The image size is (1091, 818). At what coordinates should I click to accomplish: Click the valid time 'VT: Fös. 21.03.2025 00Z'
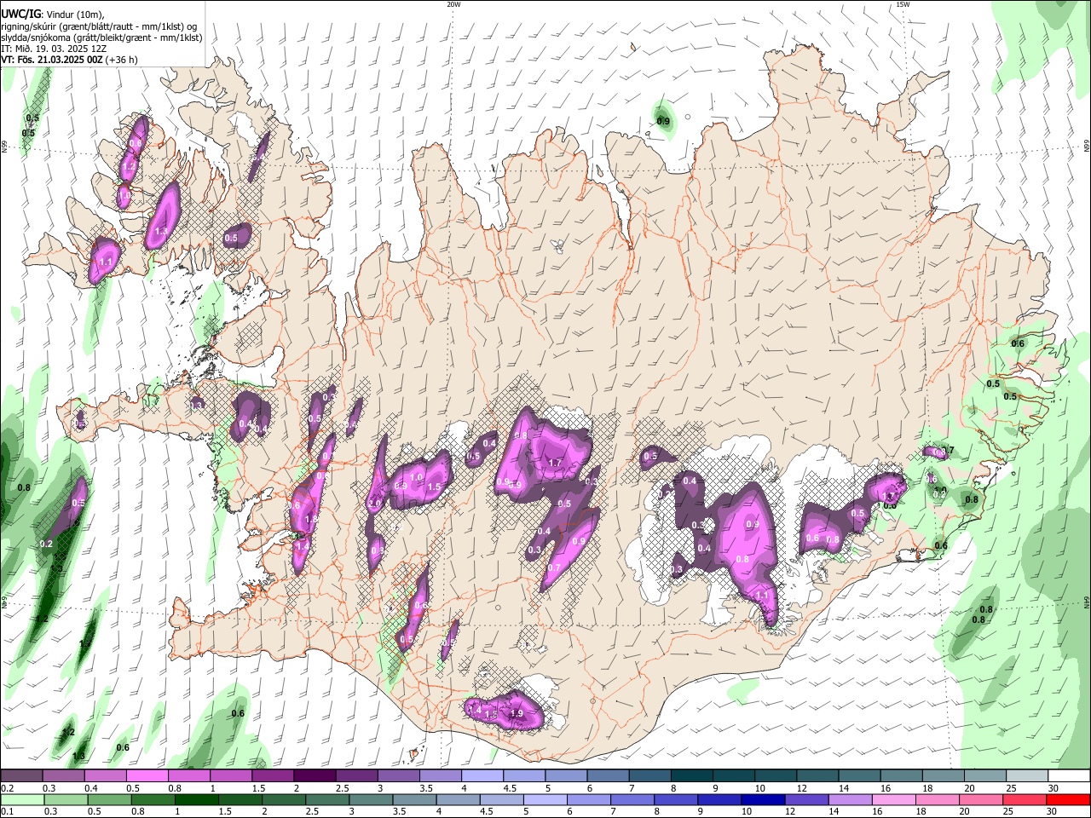point(52,60)
